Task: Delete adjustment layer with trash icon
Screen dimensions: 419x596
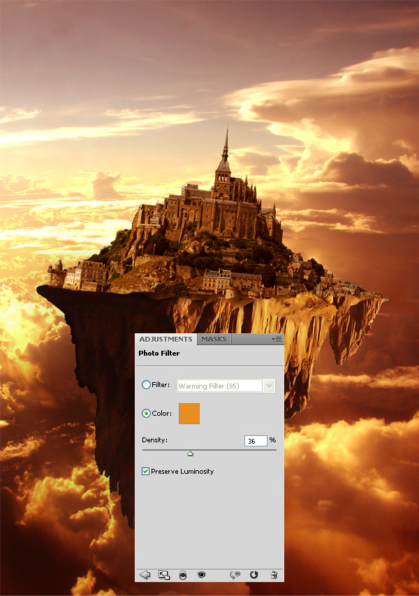Action: tap(273, 575)
